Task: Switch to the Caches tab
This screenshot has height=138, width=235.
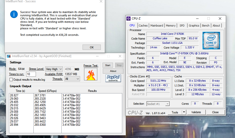Action: pos(143,26)
